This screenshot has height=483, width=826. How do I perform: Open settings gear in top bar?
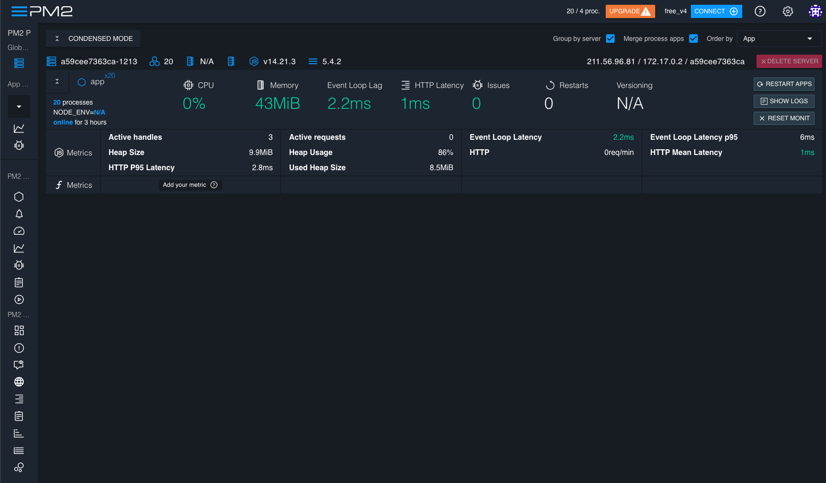788,11
